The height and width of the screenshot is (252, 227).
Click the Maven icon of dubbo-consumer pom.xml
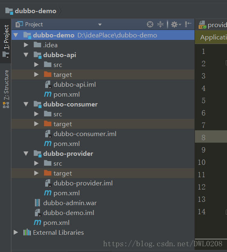(x=48, y=144)
